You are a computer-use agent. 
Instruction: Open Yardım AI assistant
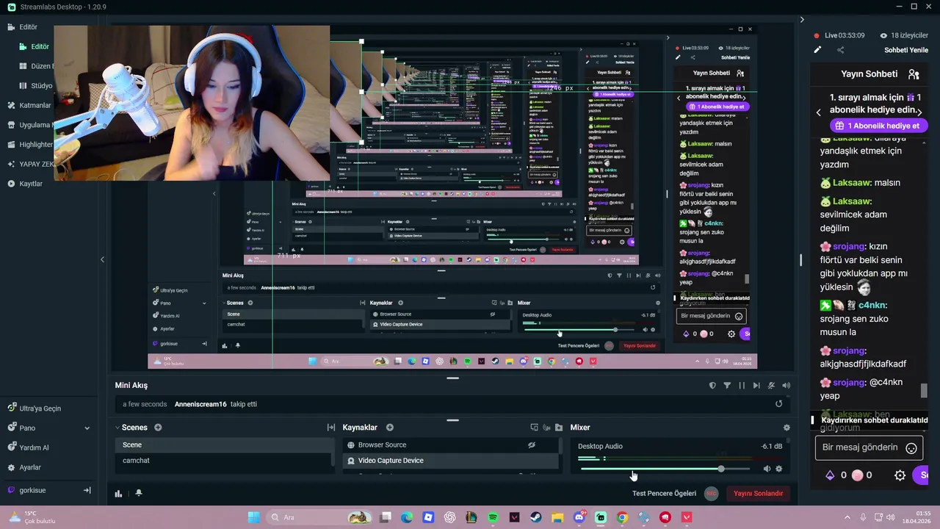click(29, 447)
